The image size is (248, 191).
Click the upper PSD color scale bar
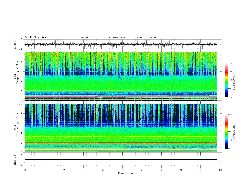[227, 80]
